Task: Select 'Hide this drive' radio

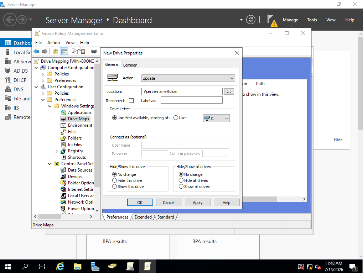Action: pos(114,180)
